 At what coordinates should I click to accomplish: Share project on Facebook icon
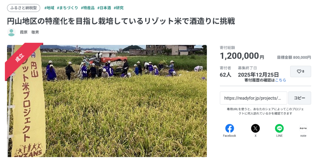point(229,128)
